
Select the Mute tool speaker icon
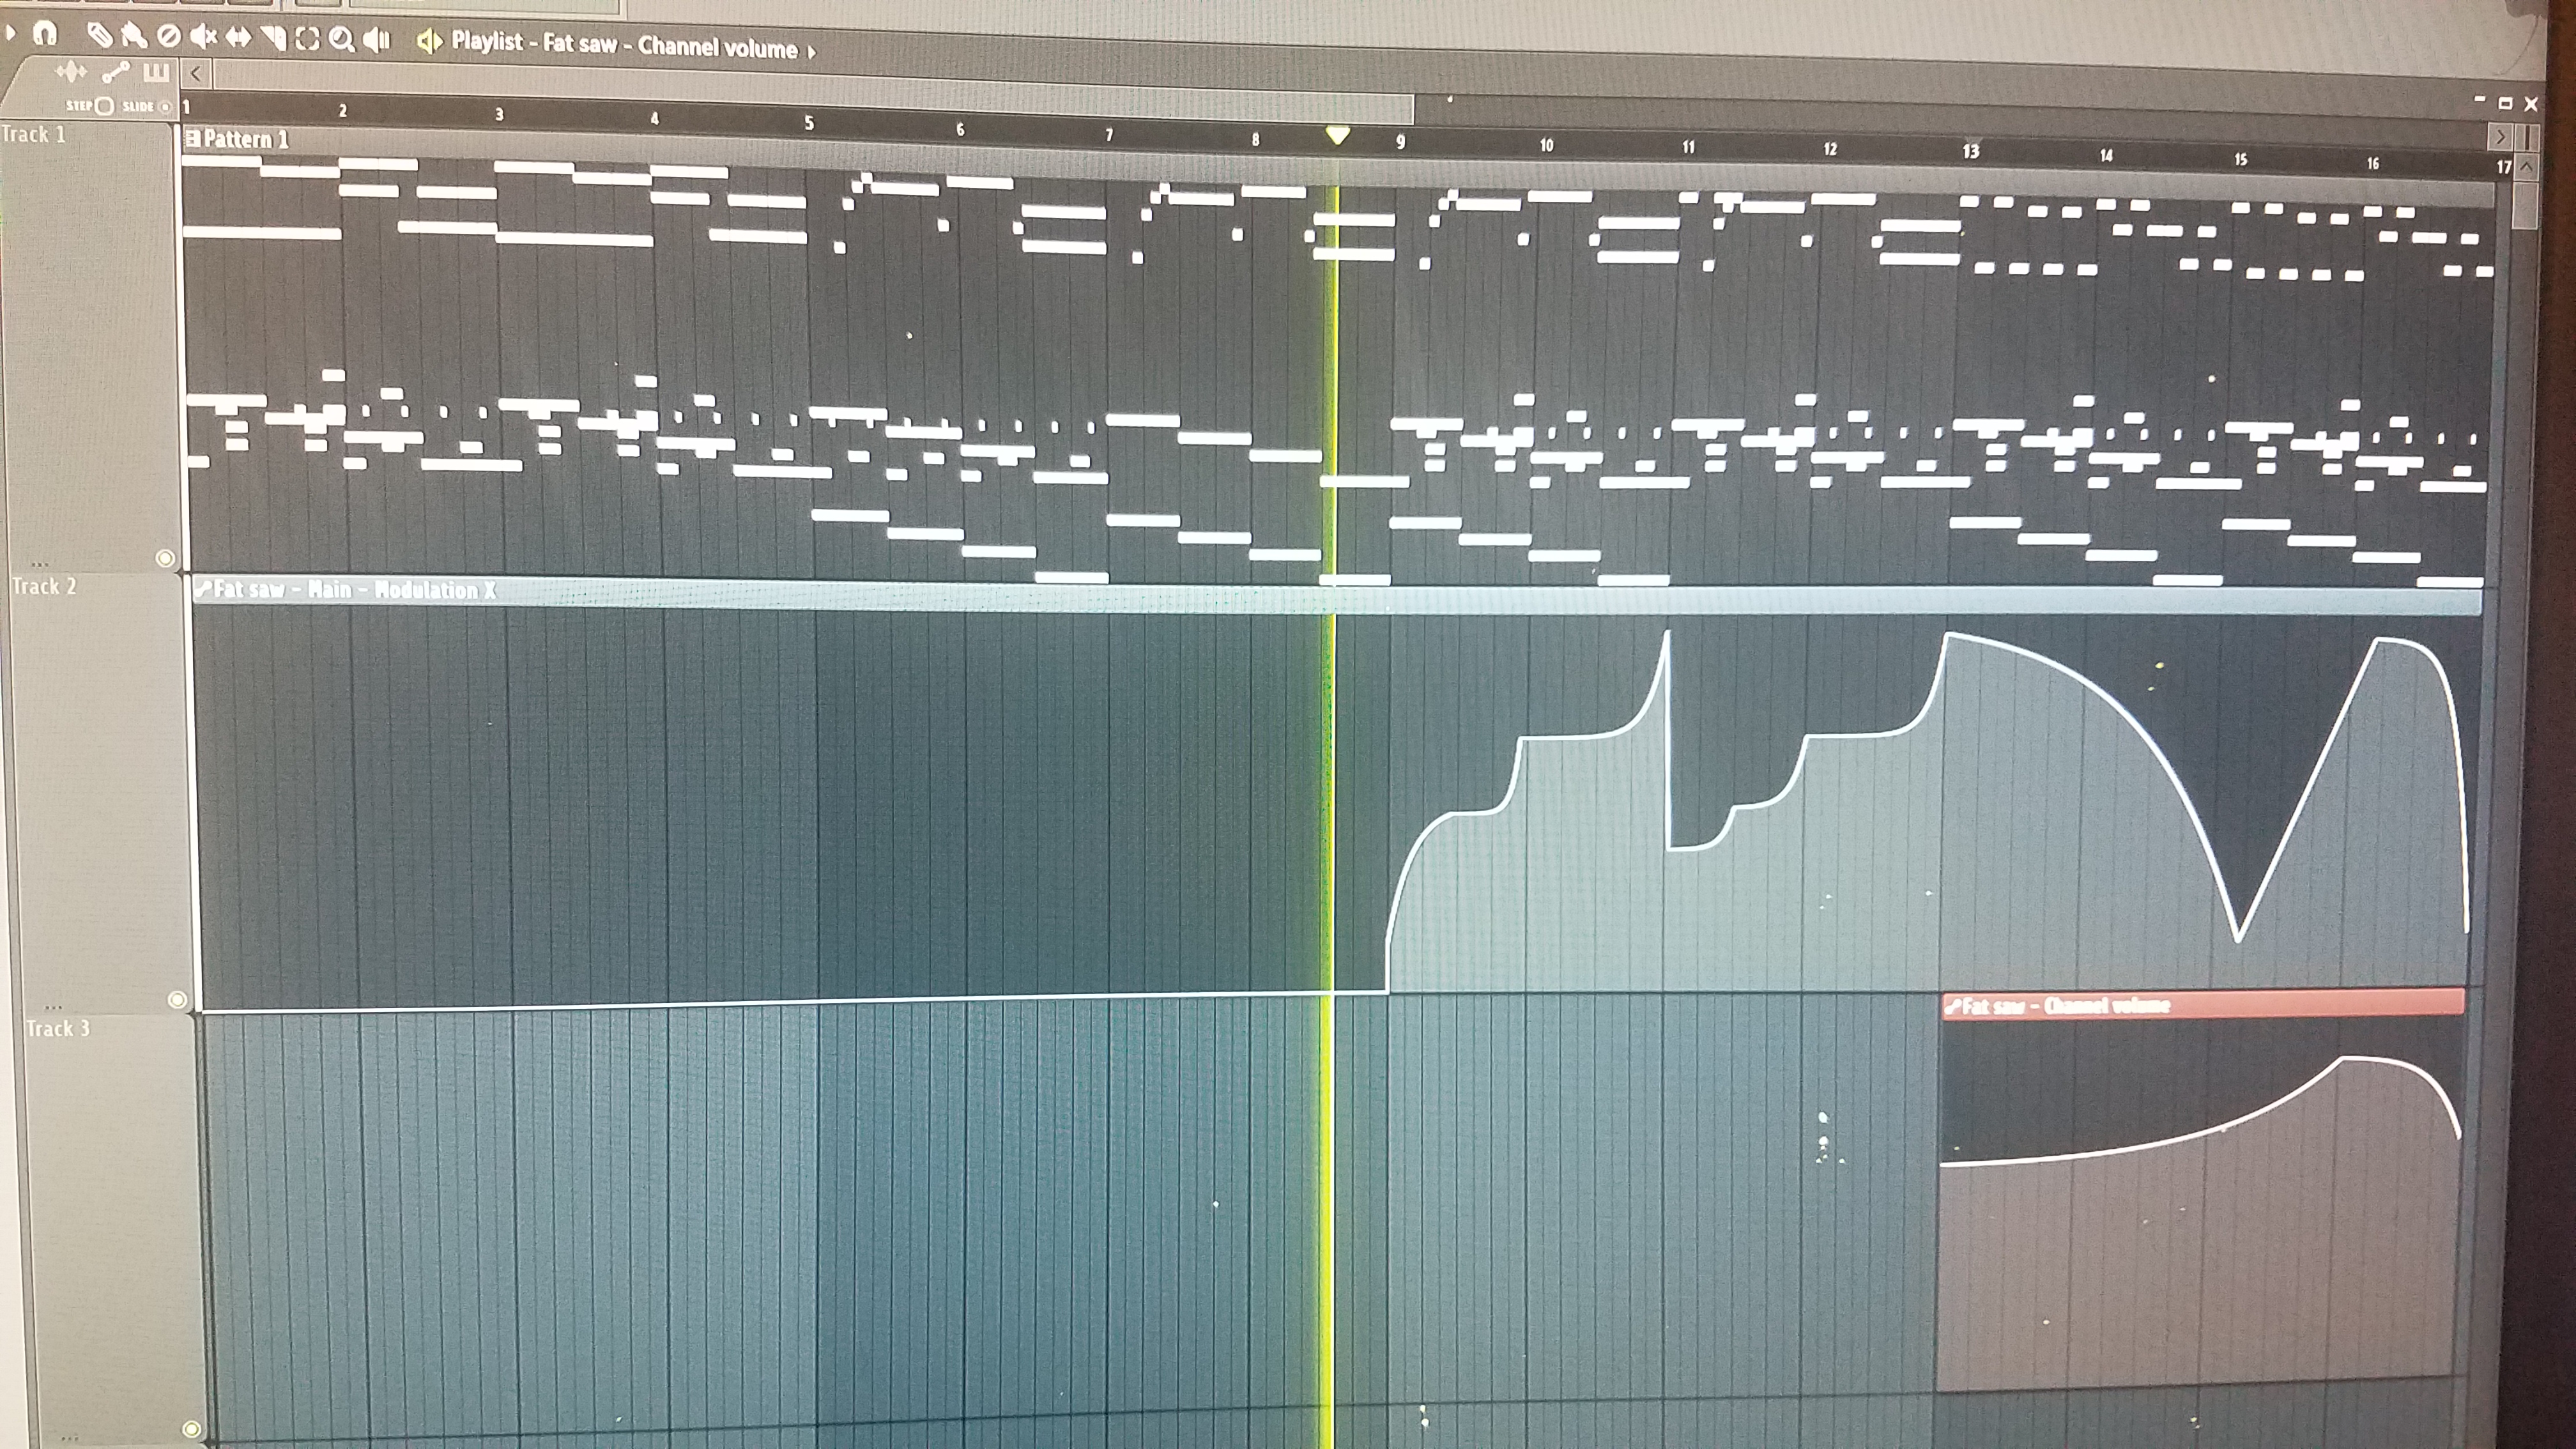(203, 37)
